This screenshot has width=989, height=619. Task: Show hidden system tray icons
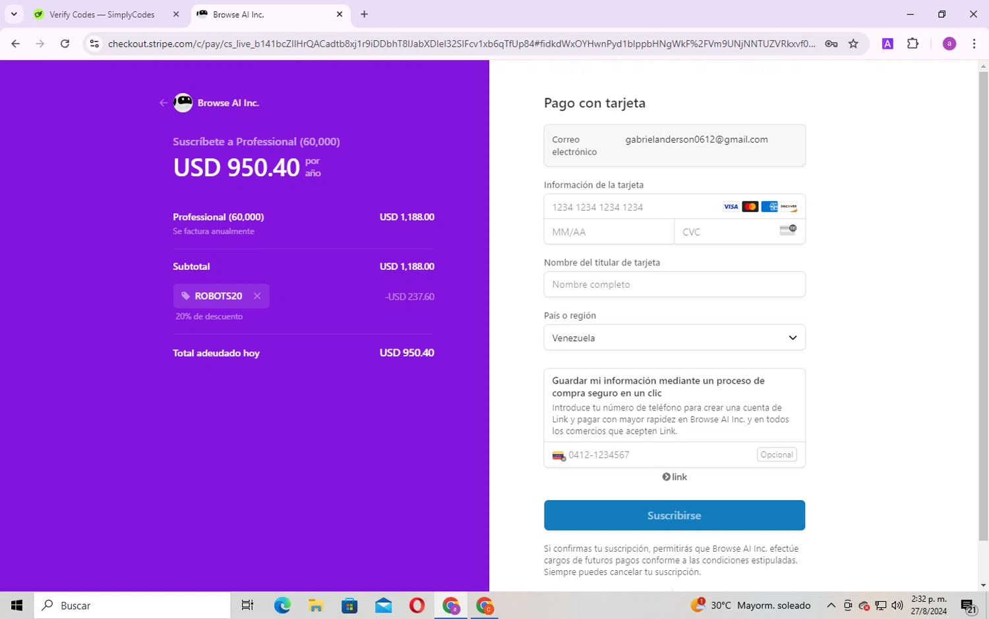point(831,605)
